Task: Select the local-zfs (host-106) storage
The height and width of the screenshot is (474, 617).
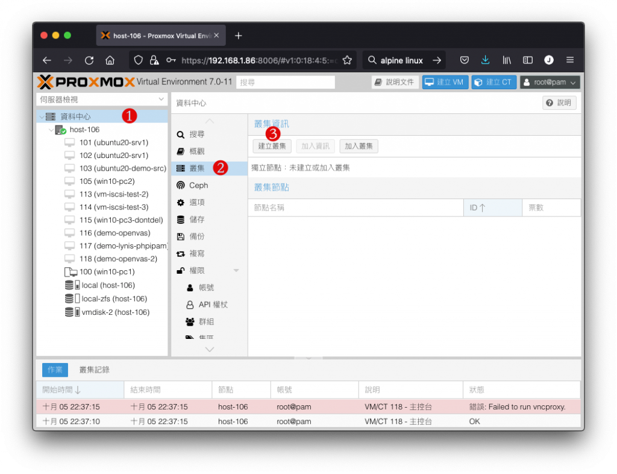Action: pos(102,299)
